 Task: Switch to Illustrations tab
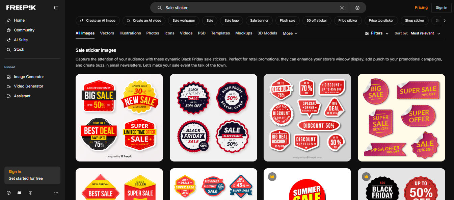tap(130, 33)
